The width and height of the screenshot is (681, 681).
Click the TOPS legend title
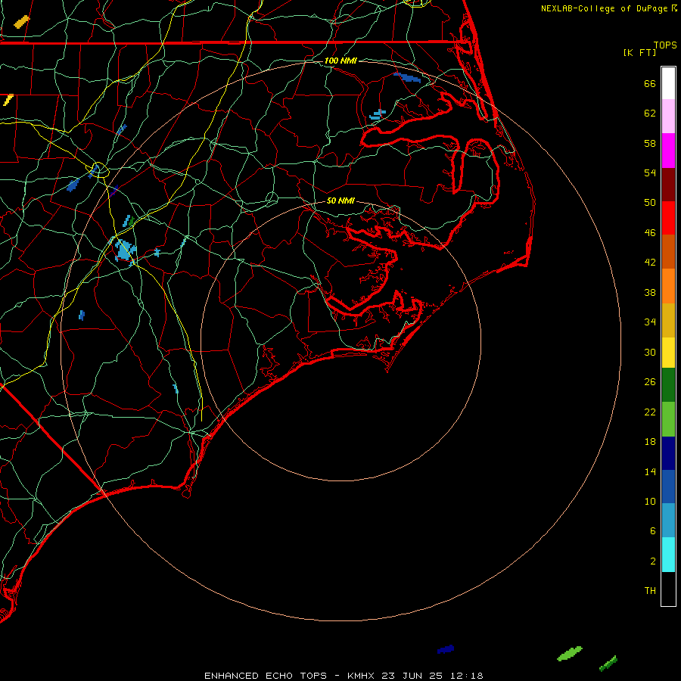tap(665, 45)
